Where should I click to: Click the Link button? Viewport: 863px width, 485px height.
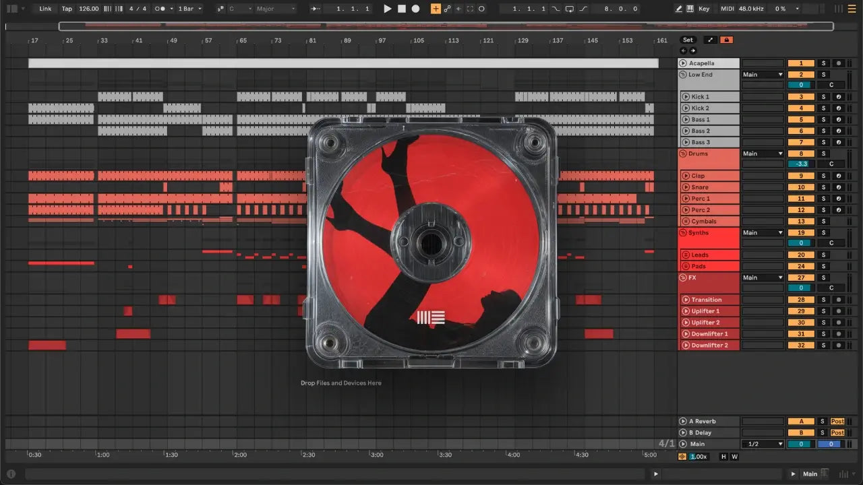(45, 9)
